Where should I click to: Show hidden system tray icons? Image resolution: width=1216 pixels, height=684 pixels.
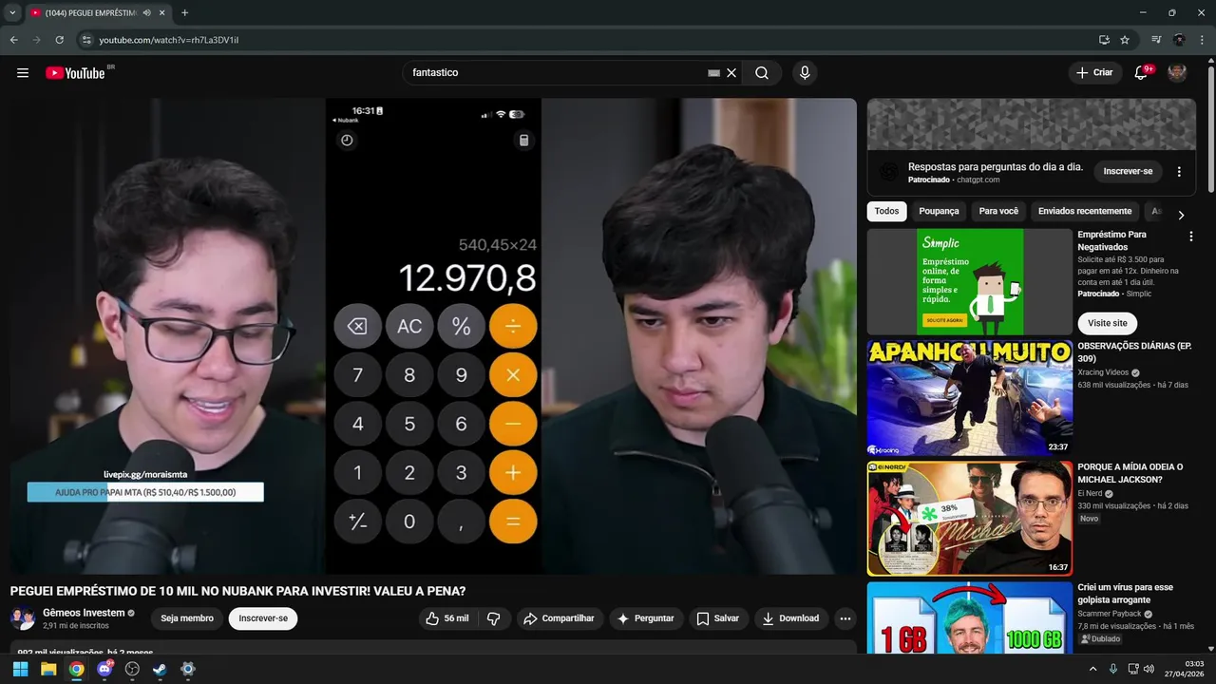1092,669
